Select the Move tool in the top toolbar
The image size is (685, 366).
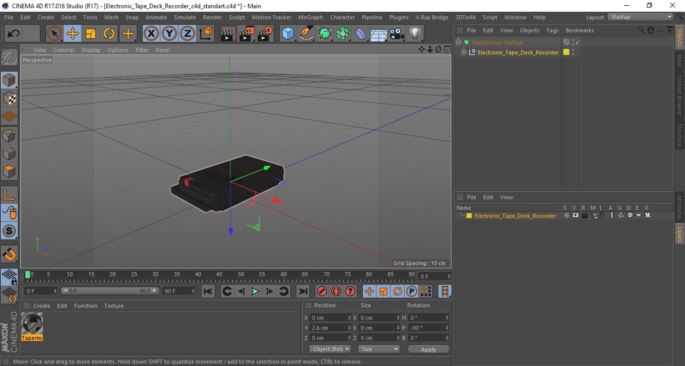coord(72,34)
